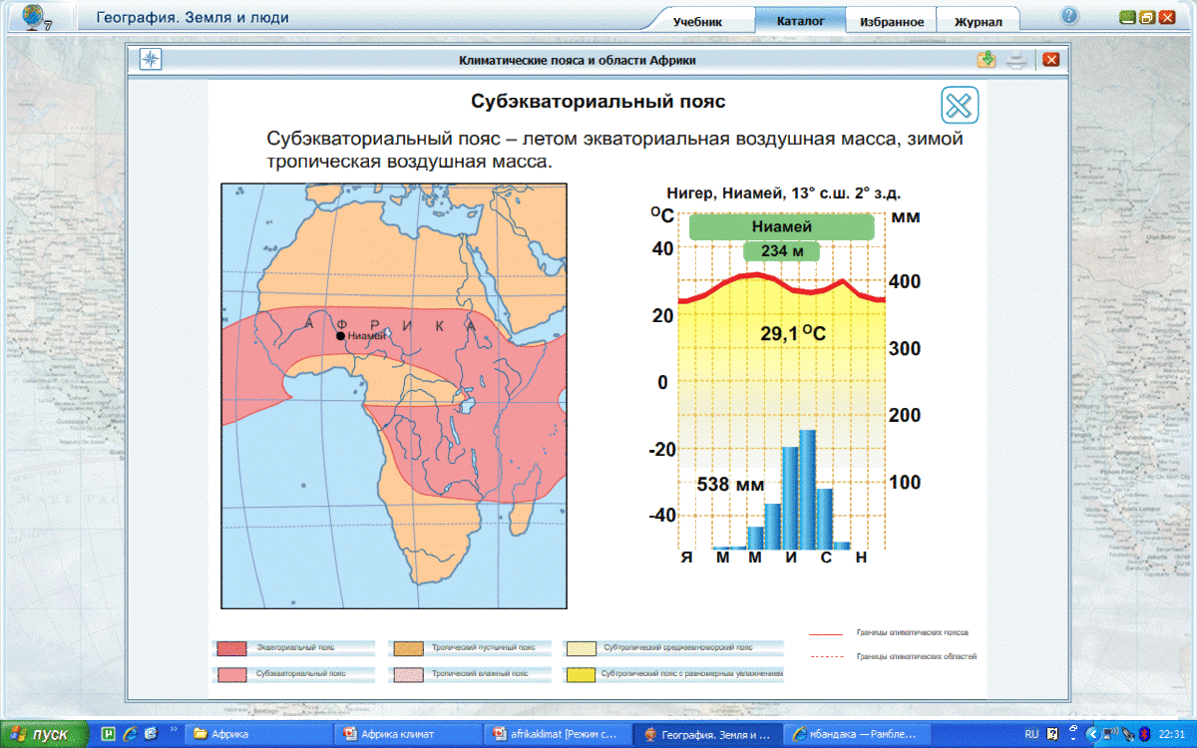Click the Нигер, Ниамей chart title
Image resolution: width=1197 pixels, height=748 pixels.
[x=783, y=193]
